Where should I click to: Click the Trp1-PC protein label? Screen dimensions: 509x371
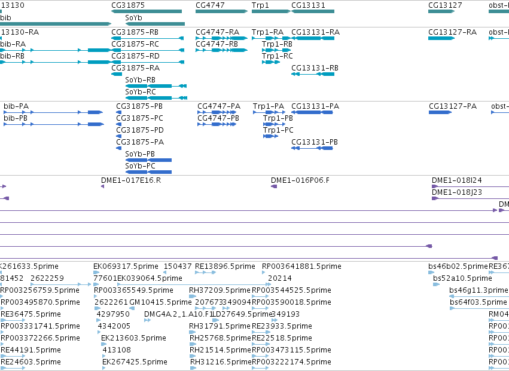coord(278,130)
